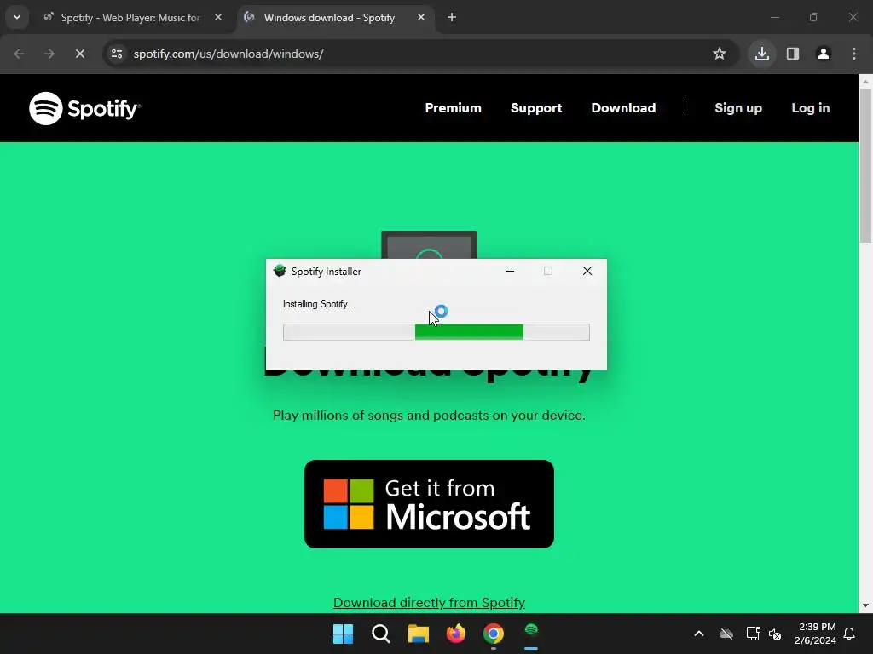
Task: Click the Installing Spotify... status text
Action: pyautogui.click(x=319, y=304)
